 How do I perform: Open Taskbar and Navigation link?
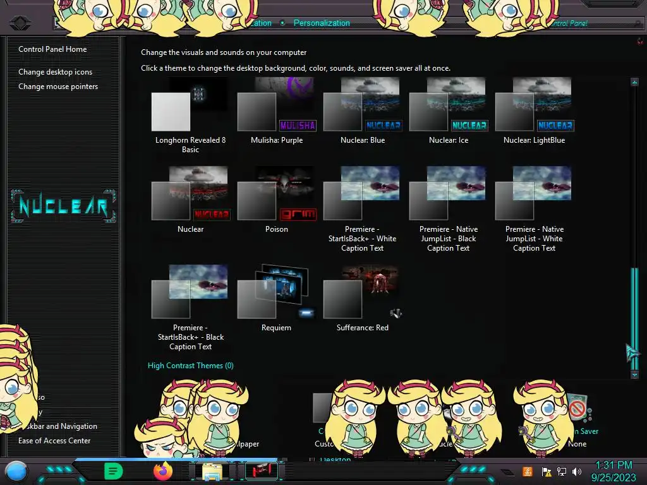pyautogui.click(x=63, y=426)
